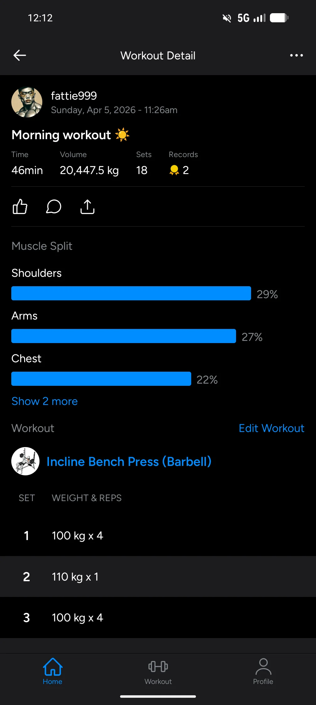Viewport: 316px width, 705px height.
Task: Tap the Edit Workout link
Action: 271,428
